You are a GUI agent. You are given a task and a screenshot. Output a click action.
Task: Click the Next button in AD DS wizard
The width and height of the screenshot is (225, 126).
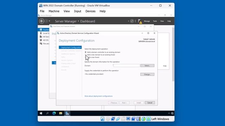coord(124,103)
